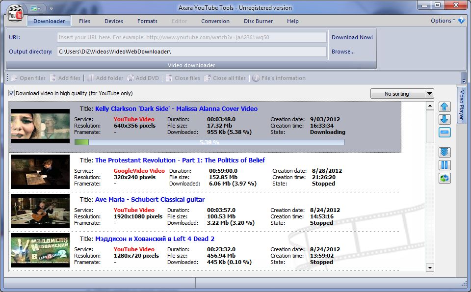Image resolution: width=471 pixels, height=292 pixels.
Task: Expand the quick access toolbar customize arrow
Action: tap(51, 8)
